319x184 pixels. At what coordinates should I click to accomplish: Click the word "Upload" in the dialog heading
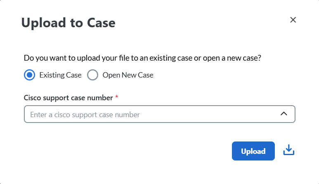tap(44, 23)
